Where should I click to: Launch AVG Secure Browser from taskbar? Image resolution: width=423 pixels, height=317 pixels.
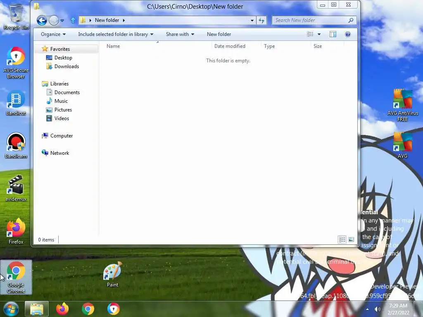coord(114,309)
